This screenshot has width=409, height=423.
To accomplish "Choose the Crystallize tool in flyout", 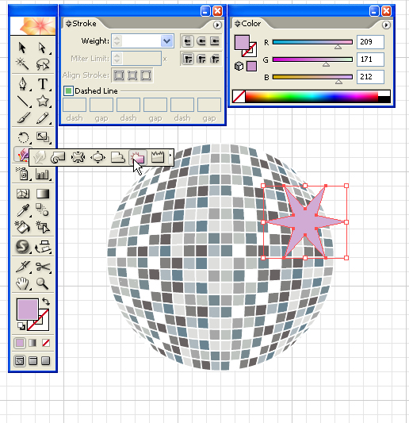I will (x=138, y=157).
